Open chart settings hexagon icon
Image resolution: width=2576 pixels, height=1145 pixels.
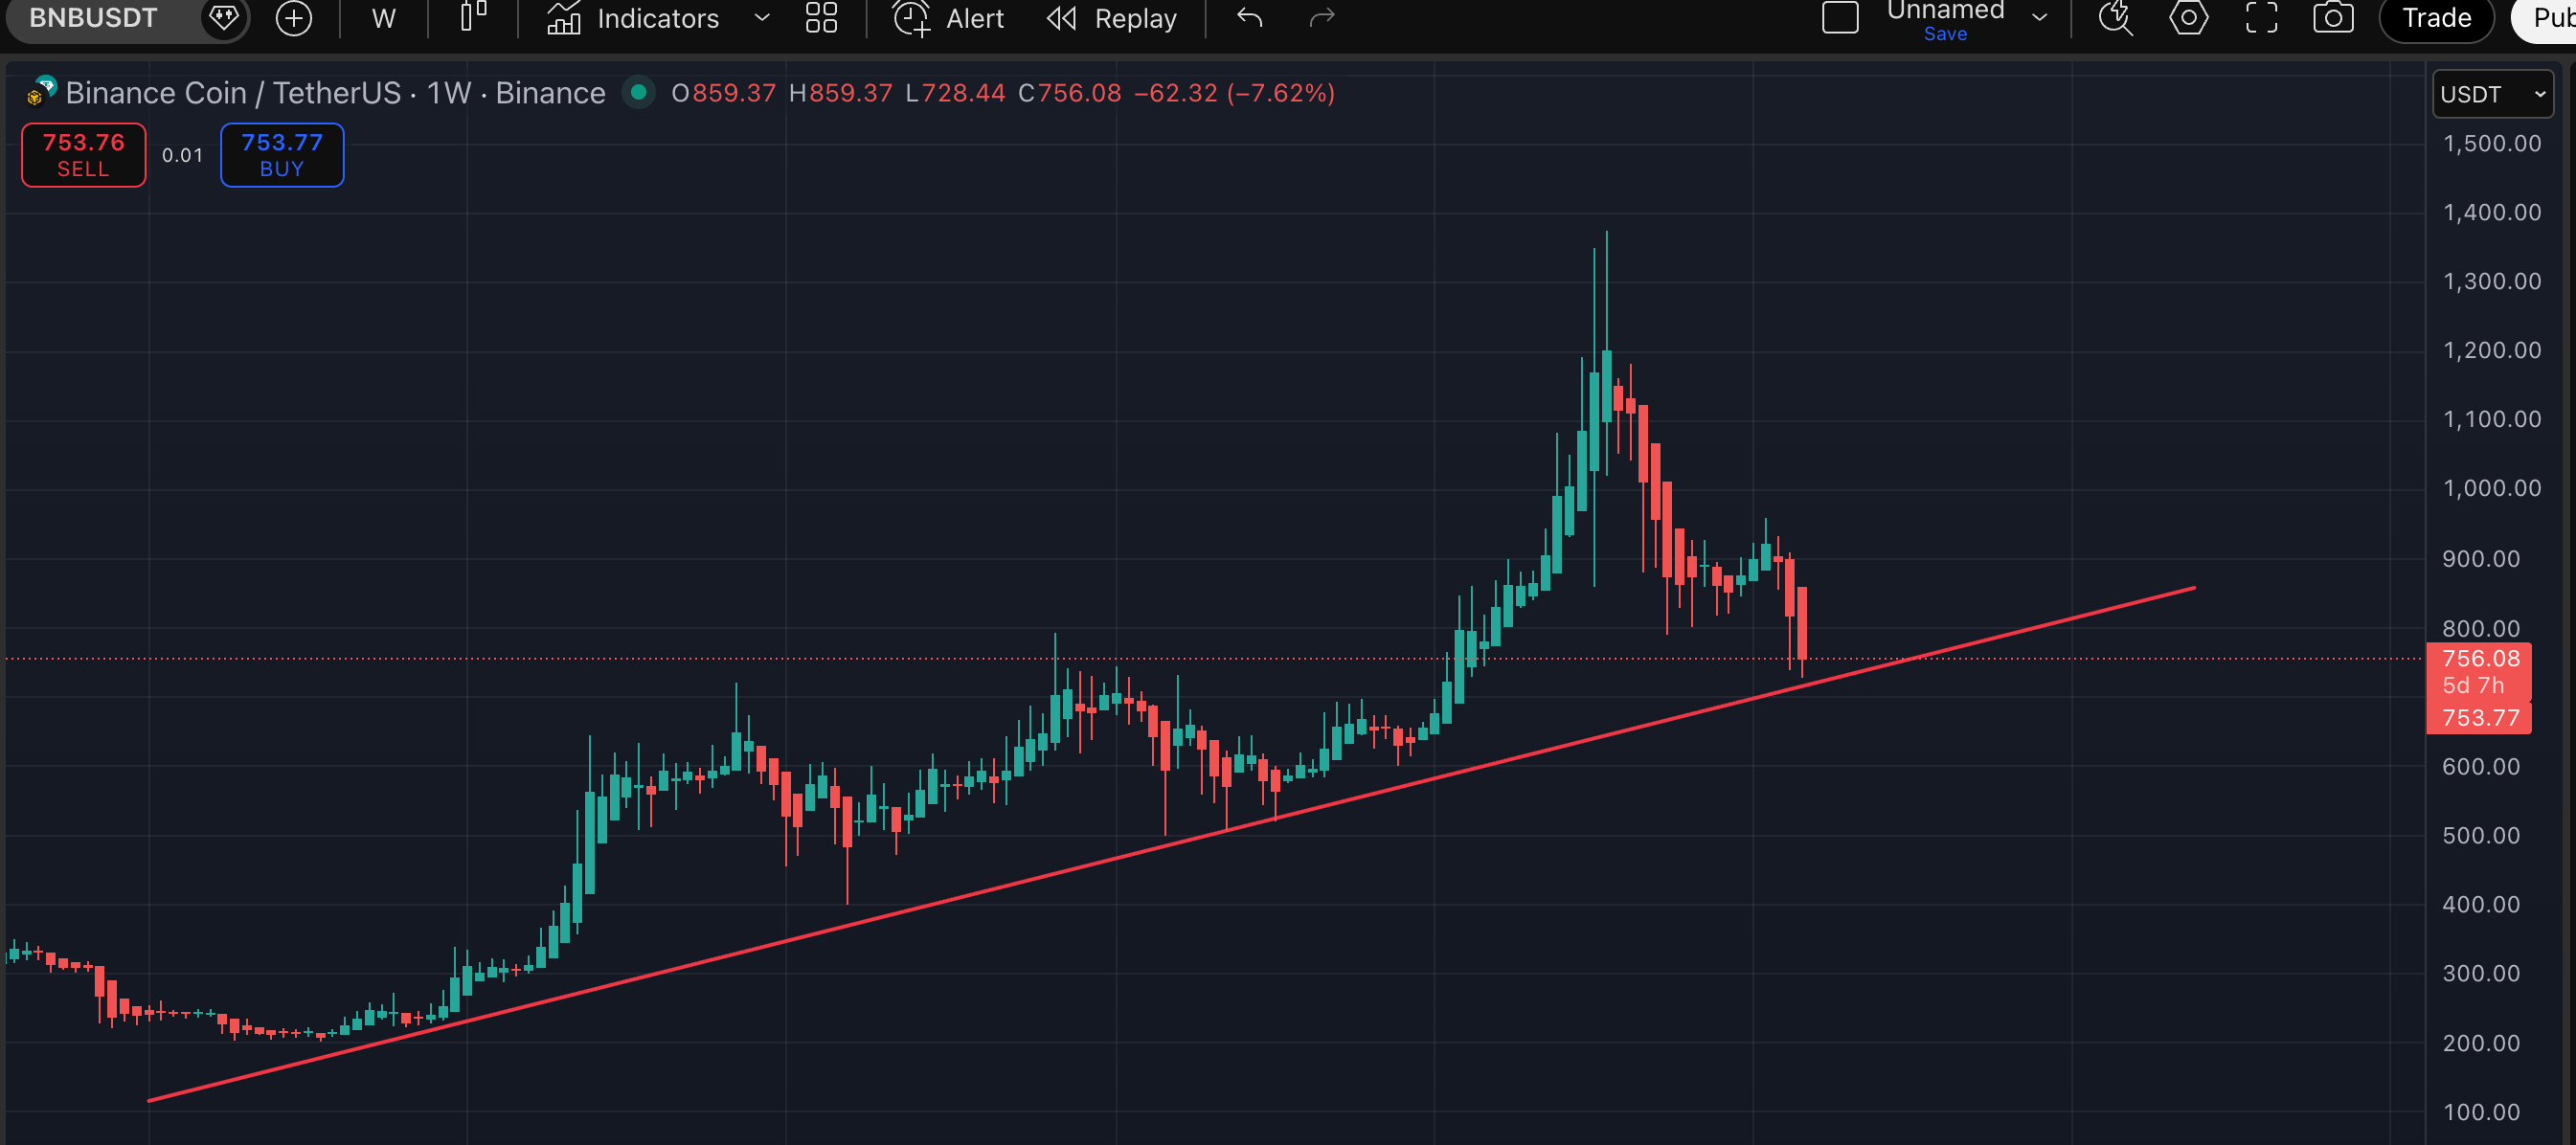2188,18
